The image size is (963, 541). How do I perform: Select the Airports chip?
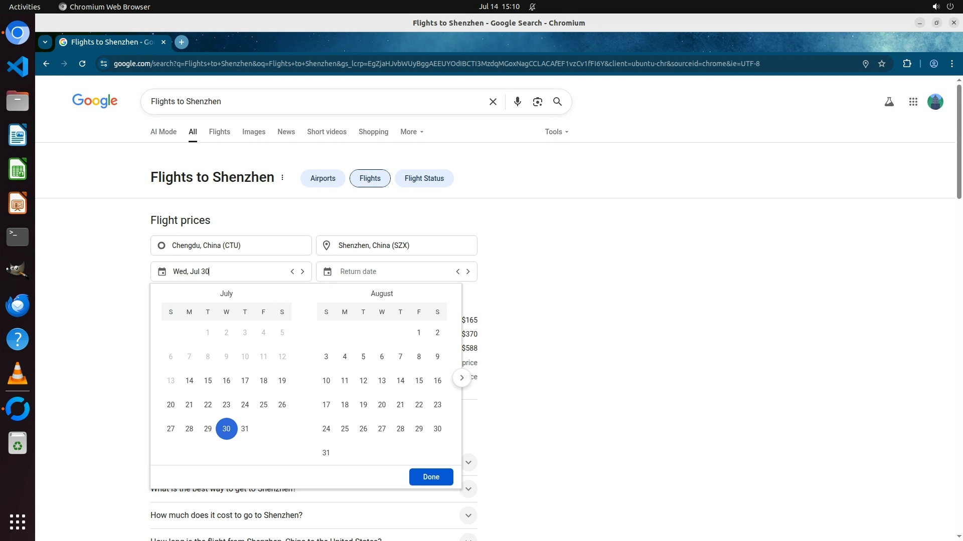(x=323, y=178)
